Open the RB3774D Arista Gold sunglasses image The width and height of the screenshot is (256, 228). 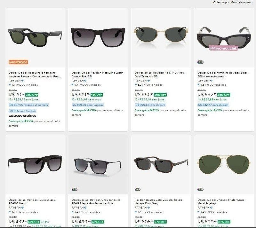tap(161, 37)
